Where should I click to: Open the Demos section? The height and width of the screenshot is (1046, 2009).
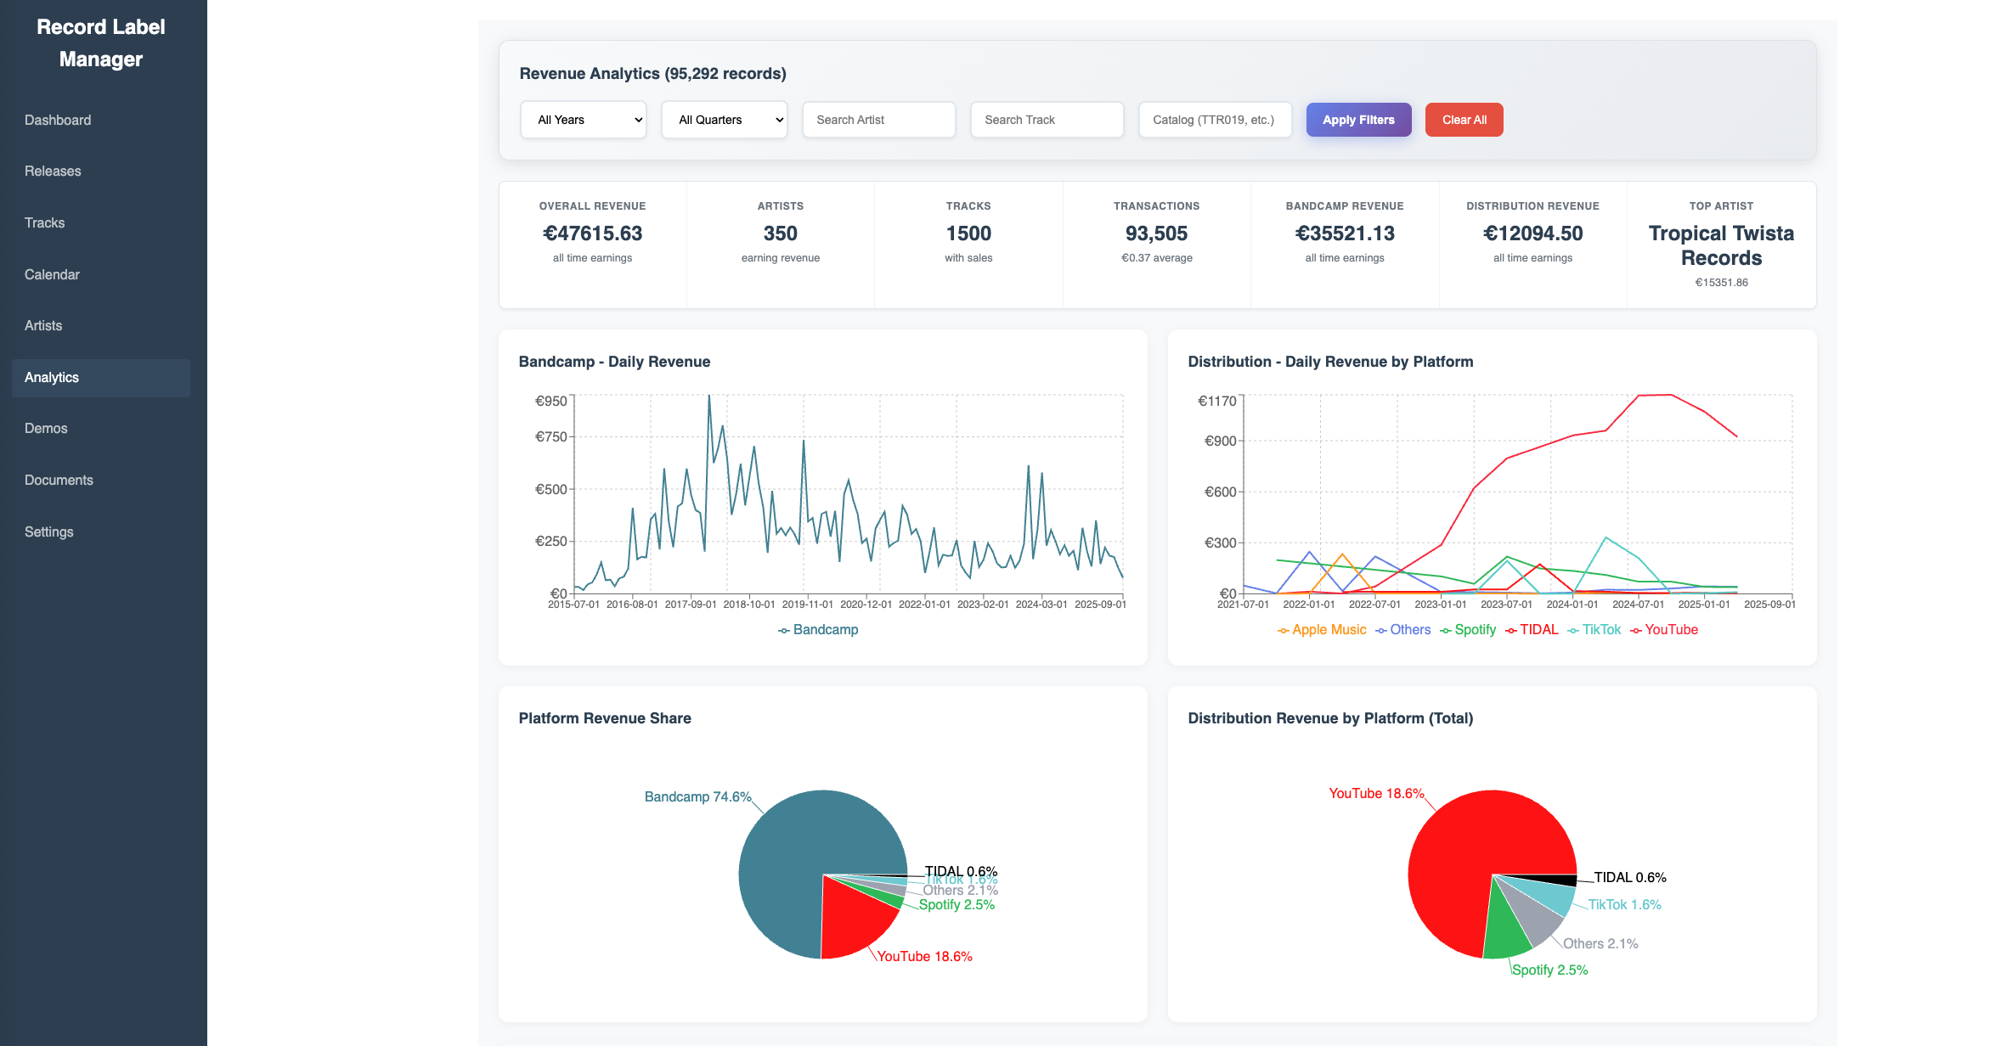point(46,429)
